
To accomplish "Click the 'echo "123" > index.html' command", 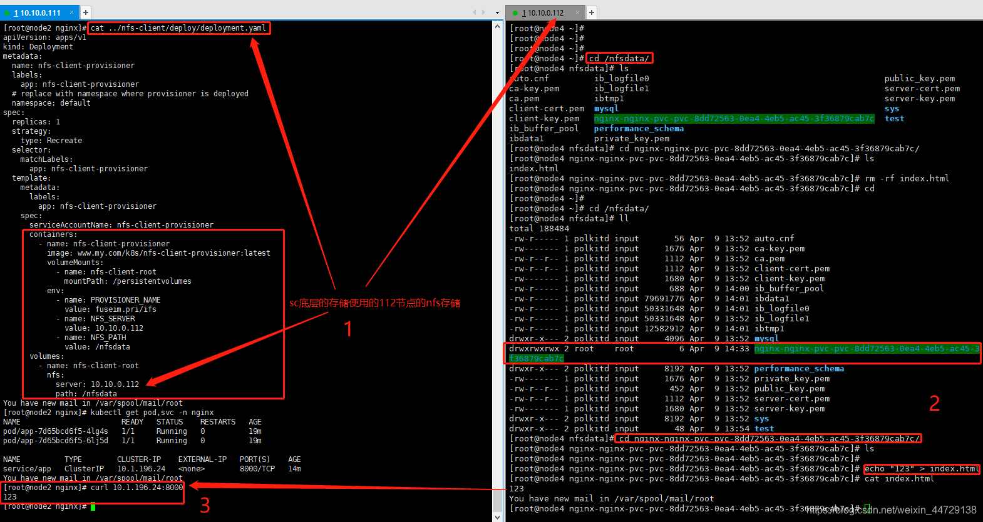I will point(922,469).
